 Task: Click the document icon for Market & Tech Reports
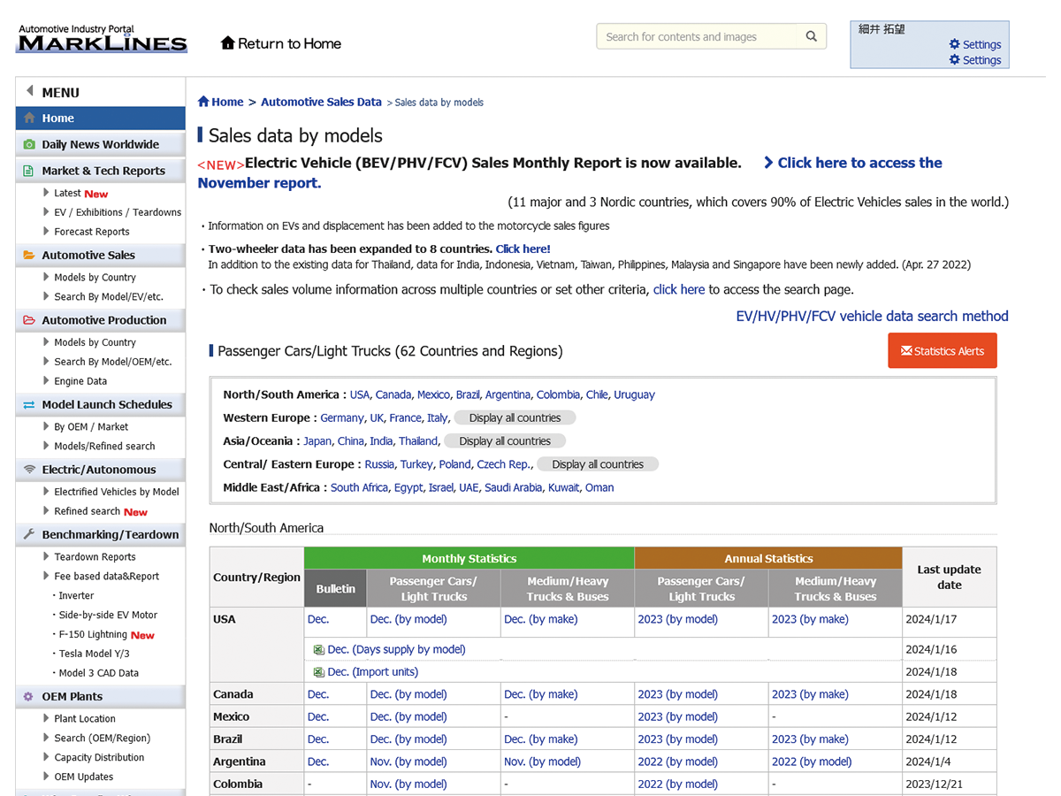tap(29, 171)
